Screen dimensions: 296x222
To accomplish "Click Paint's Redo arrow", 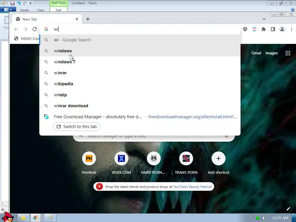I will [25, 3].
